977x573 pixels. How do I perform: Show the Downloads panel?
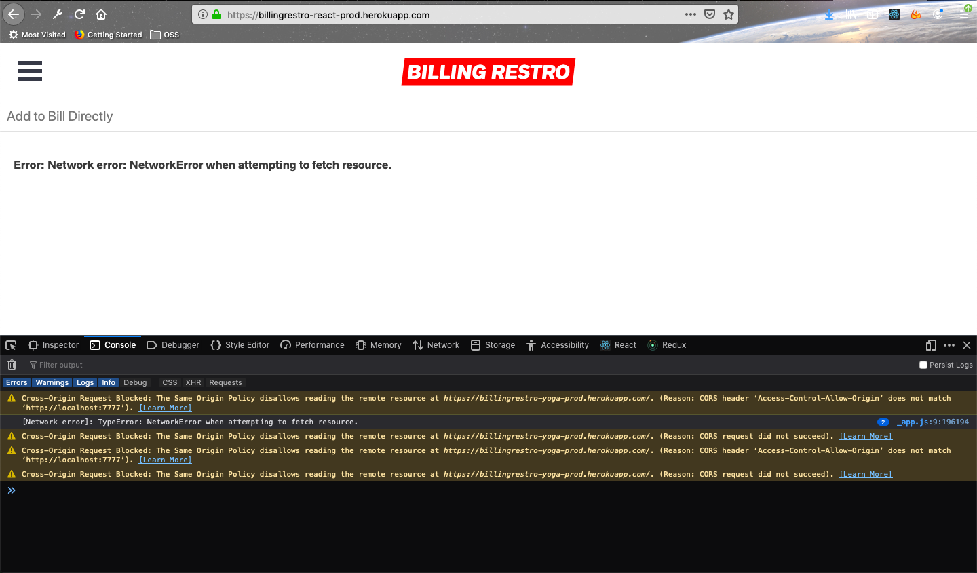point(829,14)
